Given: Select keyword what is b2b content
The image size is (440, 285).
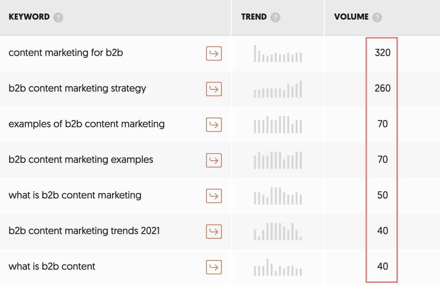Looking at the screenshot, I should click(52, 266).
